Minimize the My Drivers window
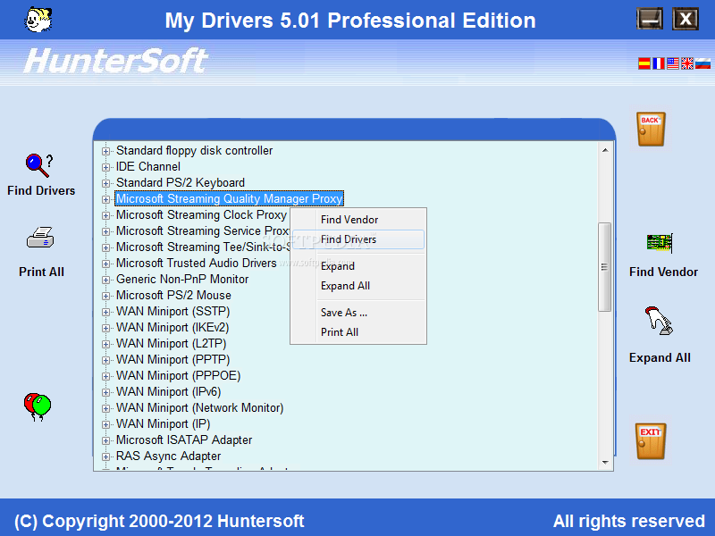 point(650,19)
